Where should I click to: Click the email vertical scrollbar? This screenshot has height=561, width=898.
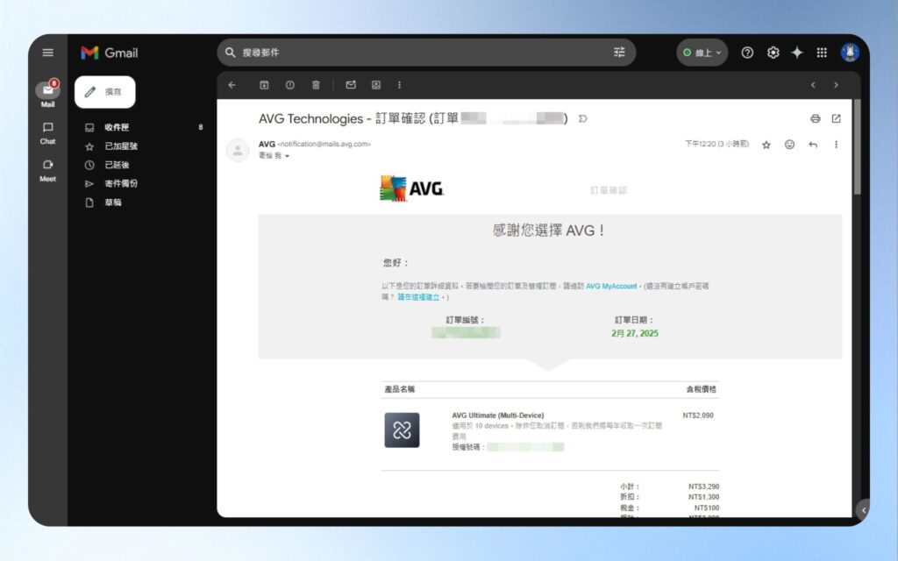[858, 147]
